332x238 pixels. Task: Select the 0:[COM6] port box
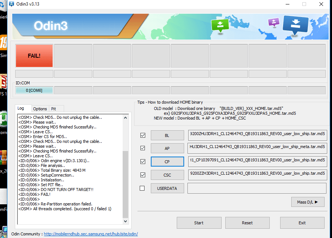34,90
